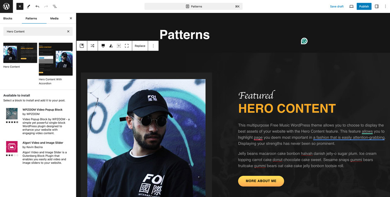
Task: Click the Publish button
Action: click(x=364, y=7)
